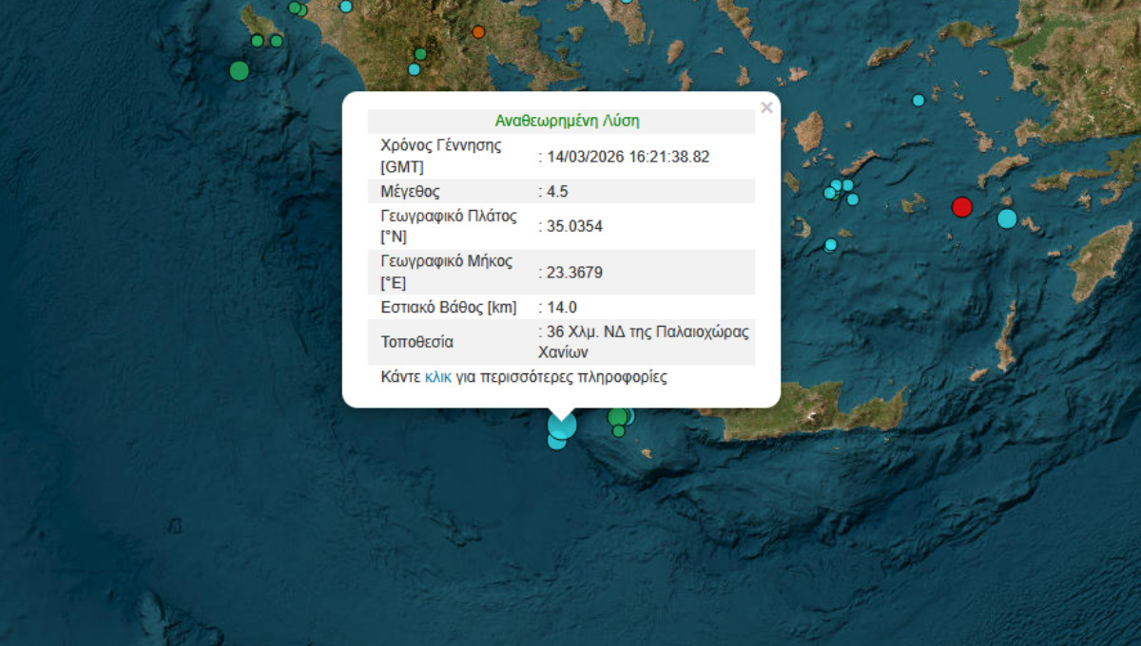1141x646 pixels.
Task: Click the 'Αναθεωρημένη Λύση' popup heading
Action: pyautogui.click(x=567, y=122)
